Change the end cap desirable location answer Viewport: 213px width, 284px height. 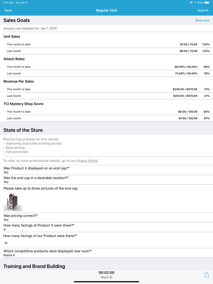pyautogui.click(x=106, y=180)
